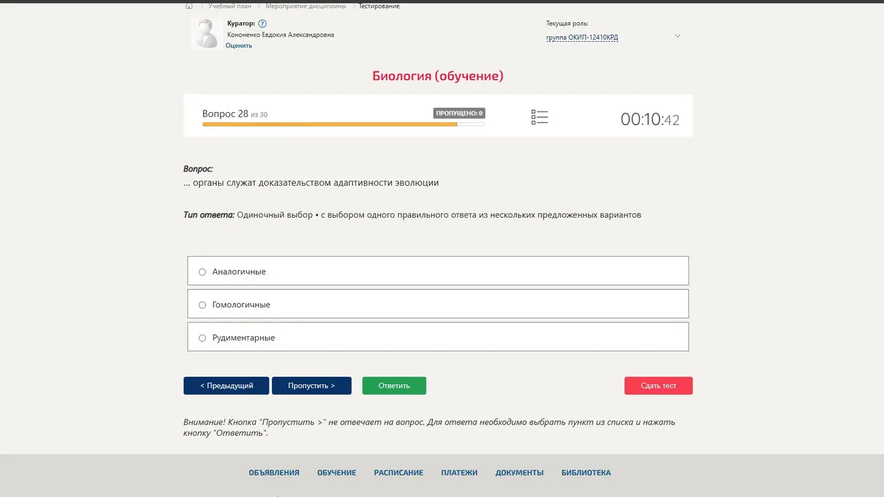Click the Тип ответа description line
Viewport: 884px width, 497px height.
pyautogui.click(x=412, y=215)
